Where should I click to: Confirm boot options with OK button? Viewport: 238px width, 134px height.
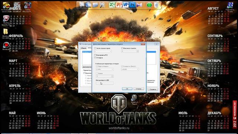pyautogui.click(x=127, y=89)
